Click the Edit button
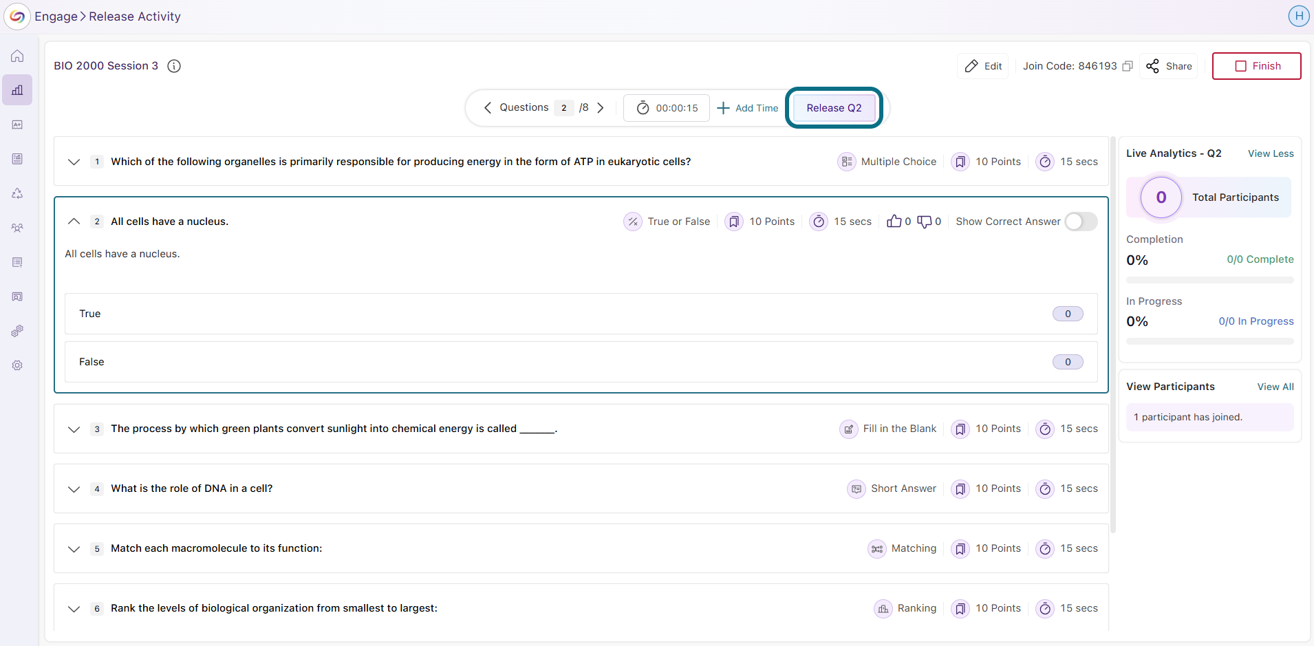This screenshot has width=1314, height=646. pos(982,66)
